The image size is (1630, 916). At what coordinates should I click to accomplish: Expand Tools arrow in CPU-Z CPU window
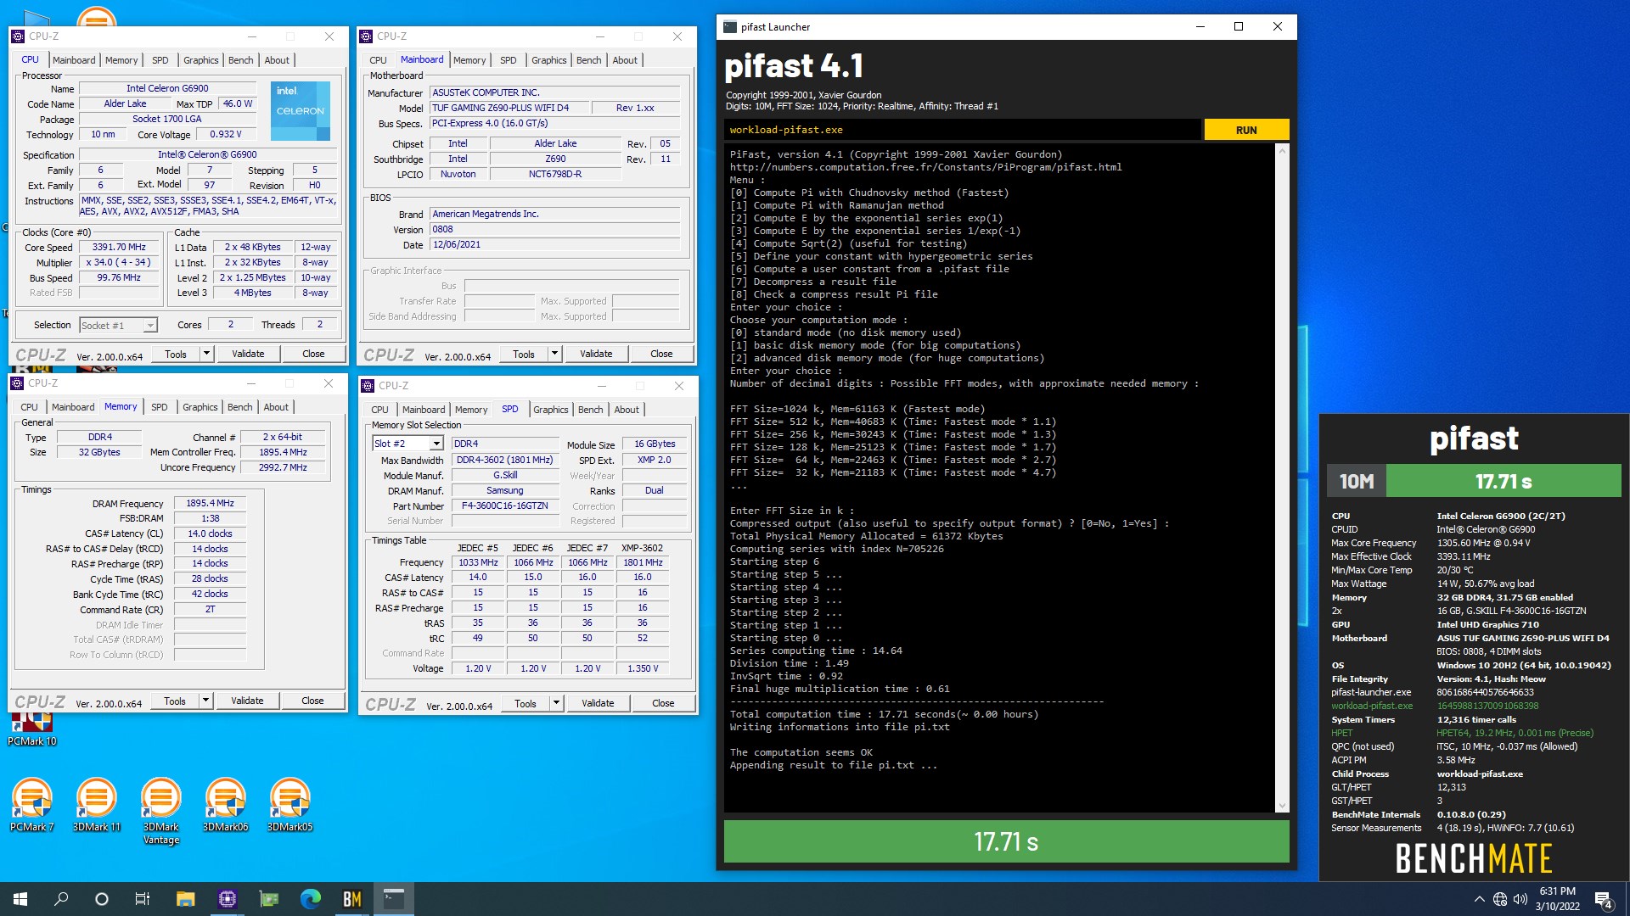click(205, 354)
